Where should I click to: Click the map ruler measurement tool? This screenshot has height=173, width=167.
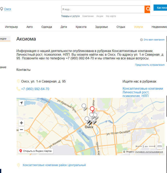point(159,146)
